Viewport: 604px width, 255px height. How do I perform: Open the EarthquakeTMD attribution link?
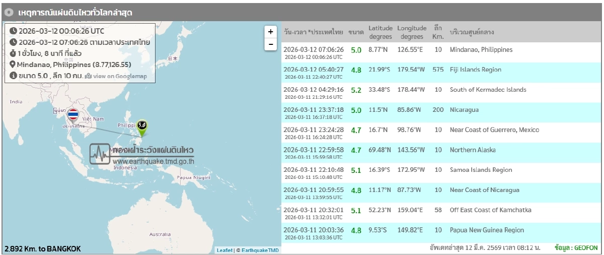point(260,250)
